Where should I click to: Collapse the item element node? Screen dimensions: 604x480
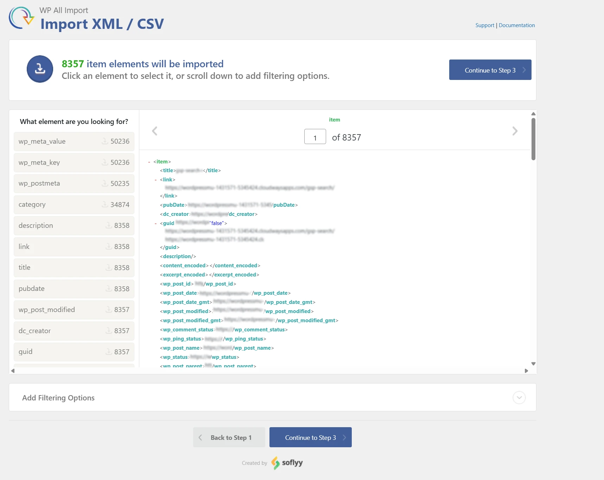coord(148,162)
